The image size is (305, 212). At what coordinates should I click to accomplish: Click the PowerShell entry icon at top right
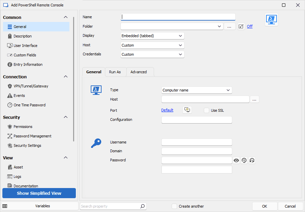pyautogui.click(x=271, y=20)
